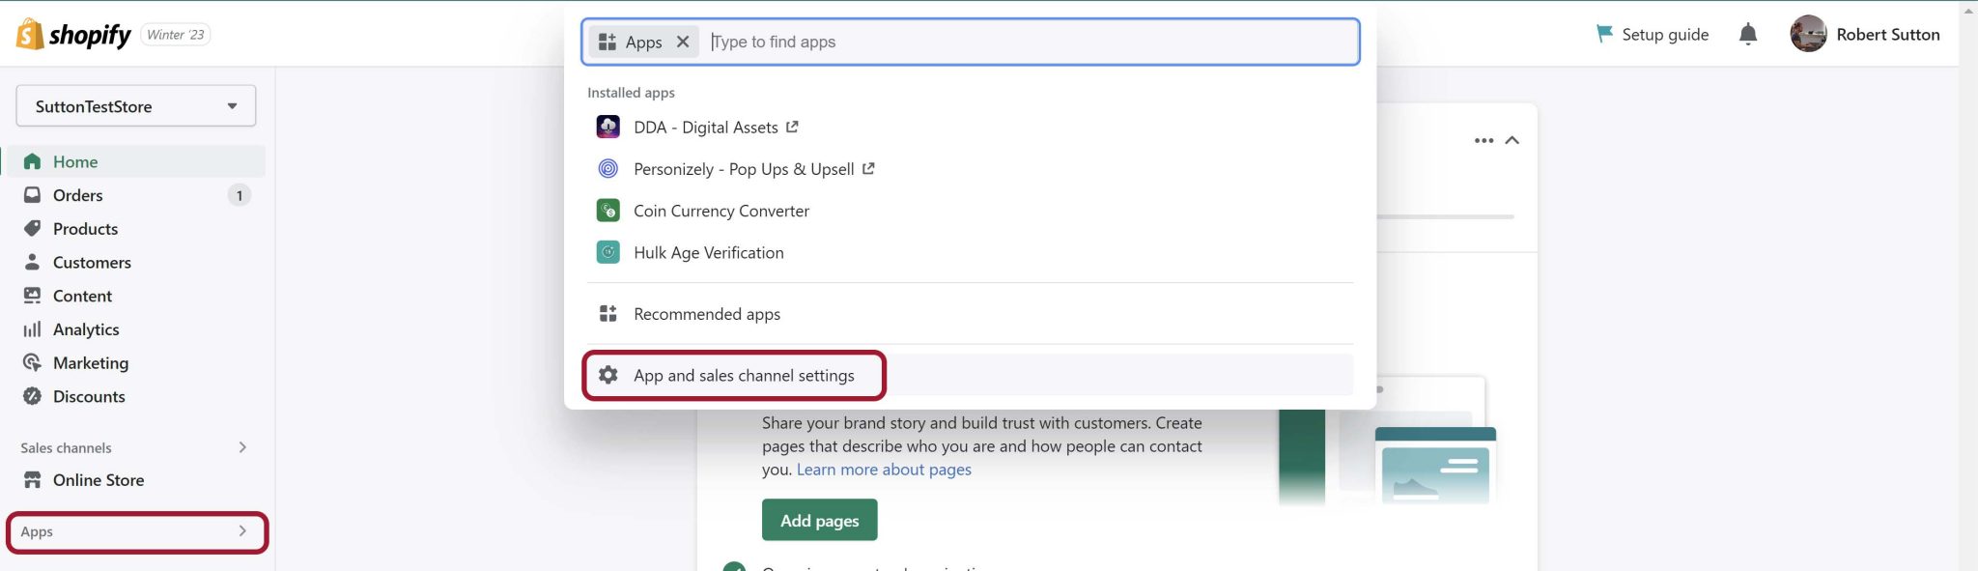This screenshot has width=1978, height=571.
Task: Open Setup guide
Action: coord(1653,35)
